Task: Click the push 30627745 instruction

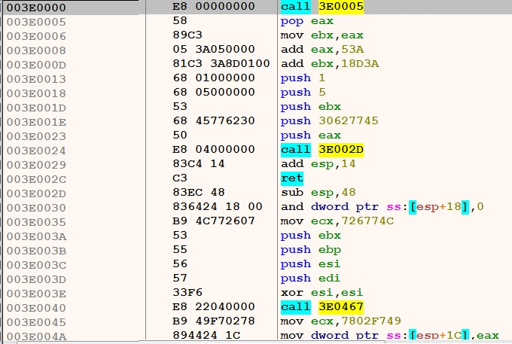Action: 330,121
